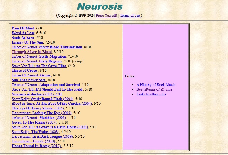Viewport: 228px width, 155px height.
Task: Open the Terms of use link
Action: pyautogui.click(x=130, y=16)
